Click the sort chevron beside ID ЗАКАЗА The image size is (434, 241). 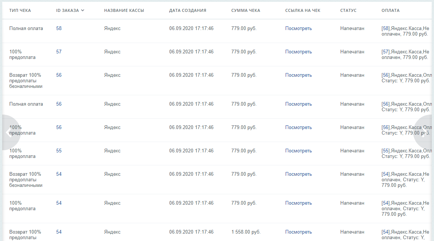pyautogui.click(x=83, y=10)
